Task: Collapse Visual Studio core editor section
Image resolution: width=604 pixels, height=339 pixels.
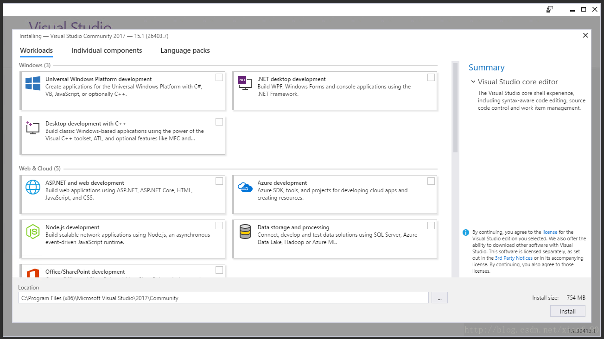Action: (x=473, y=82)
